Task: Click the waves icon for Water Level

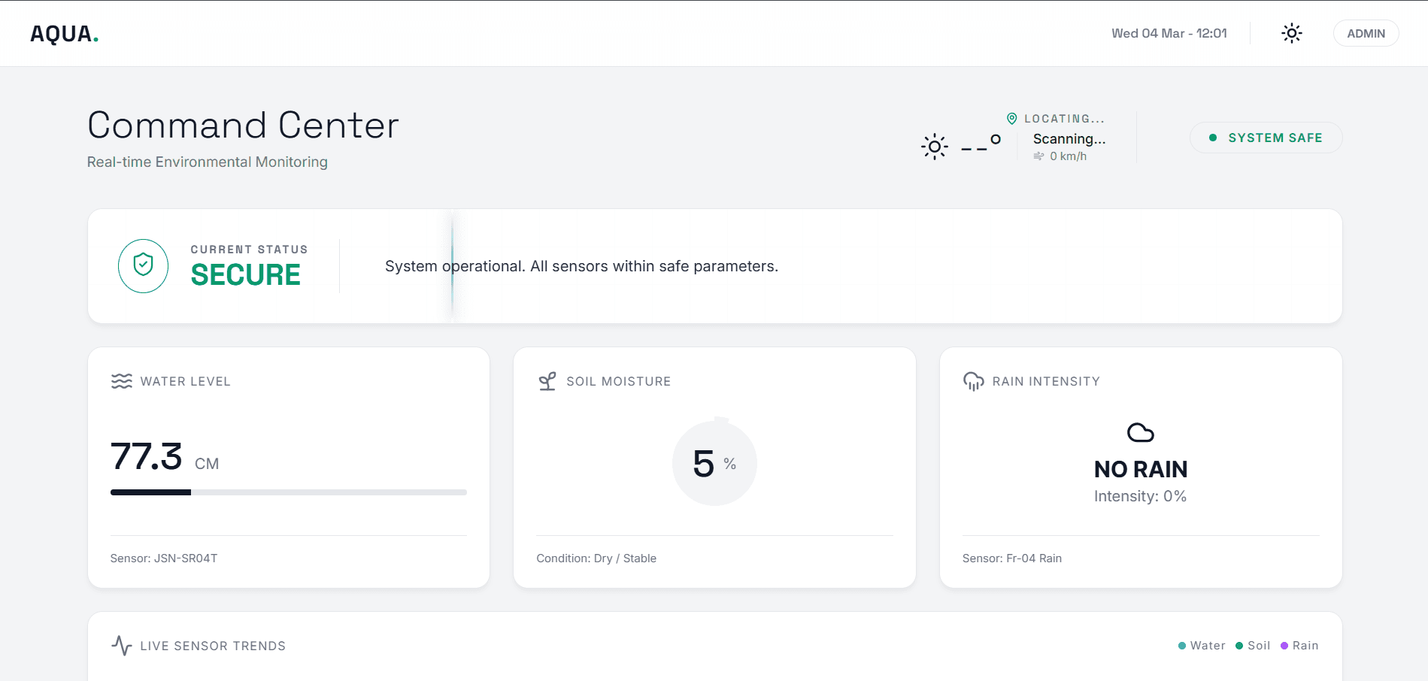Action: click(122, 381)
